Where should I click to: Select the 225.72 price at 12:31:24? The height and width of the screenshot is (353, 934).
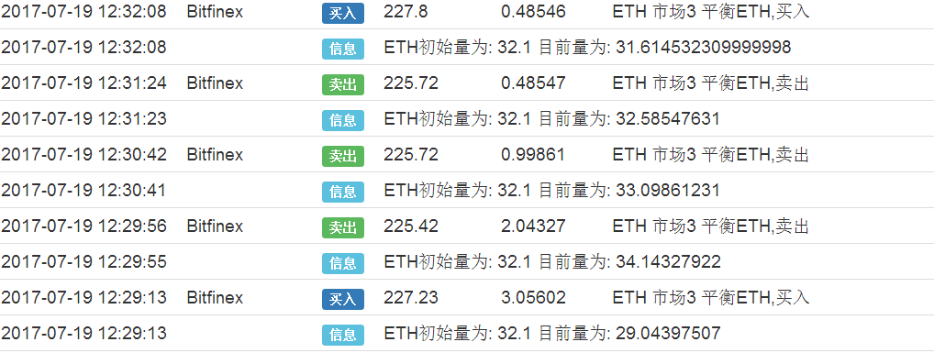point(411,83)
